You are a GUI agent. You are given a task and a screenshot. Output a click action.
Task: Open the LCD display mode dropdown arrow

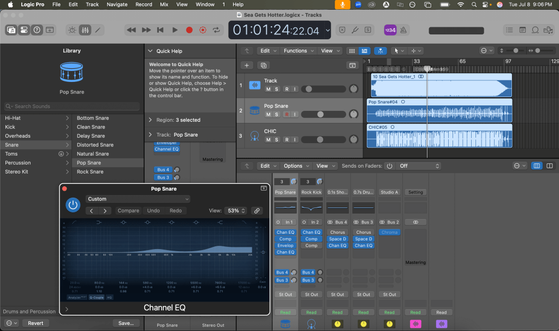[x=328, y=31]
